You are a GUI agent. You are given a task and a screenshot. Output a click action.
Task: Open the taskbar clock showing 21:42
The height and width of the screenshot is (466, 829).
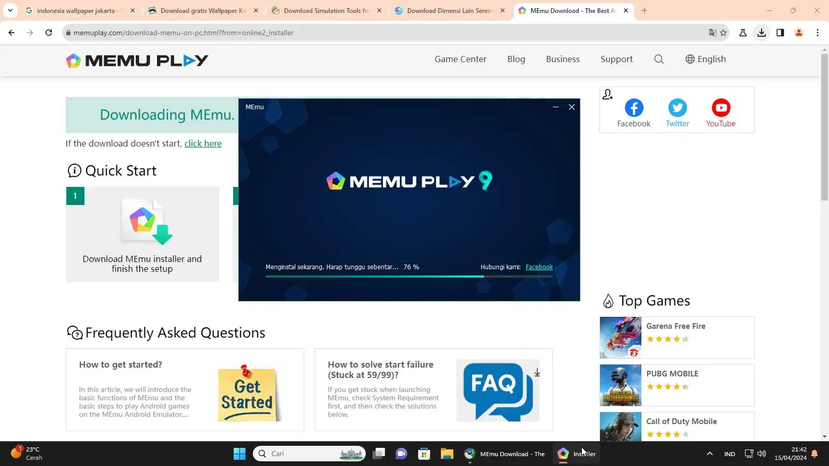(x=791, y=454)
